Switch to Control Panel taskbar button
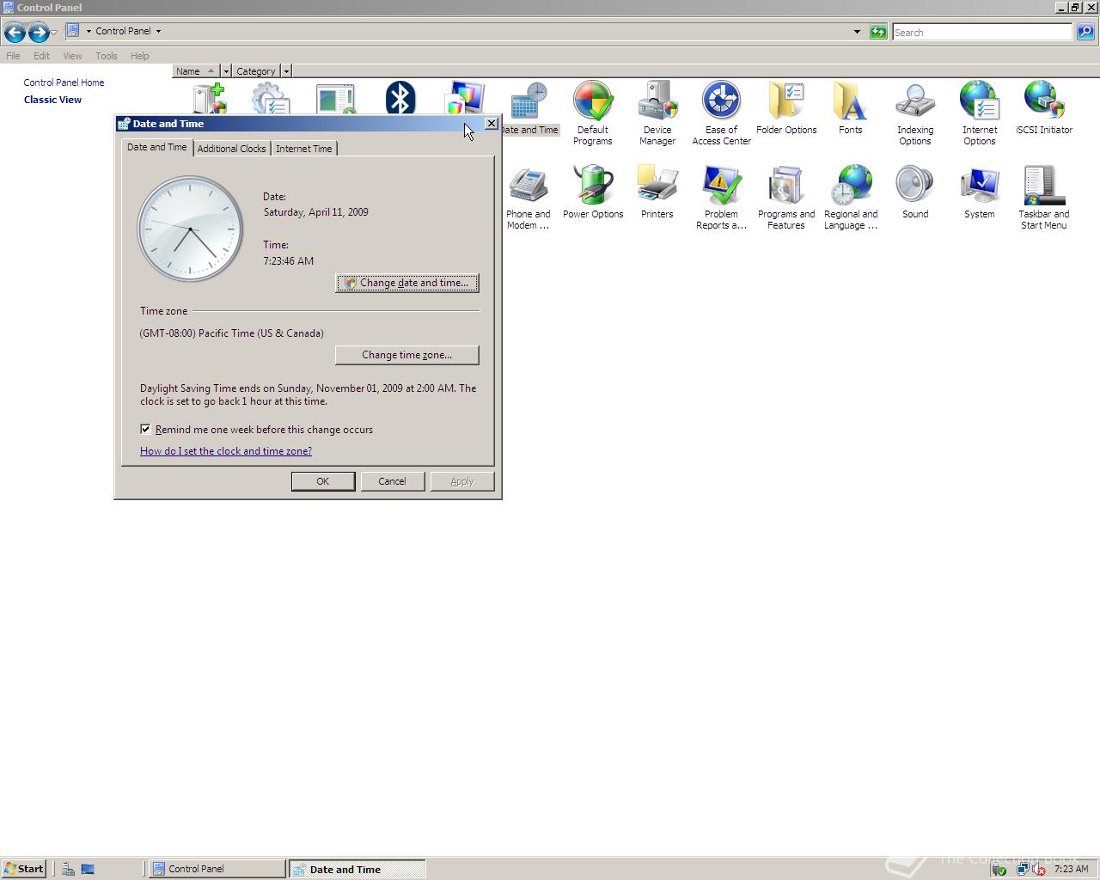The image size is (1100, 880). tap(217, 869)
